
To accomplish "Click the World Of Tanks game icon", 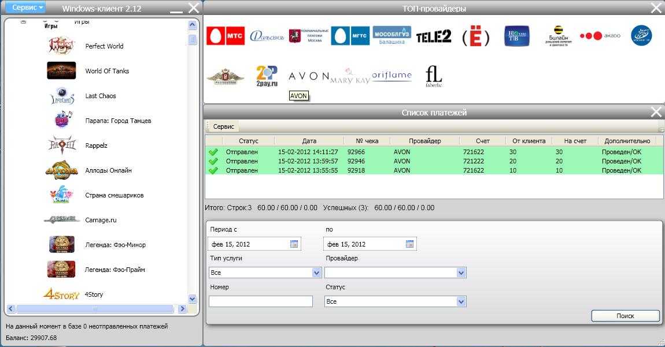I will [x=61, y=71].
